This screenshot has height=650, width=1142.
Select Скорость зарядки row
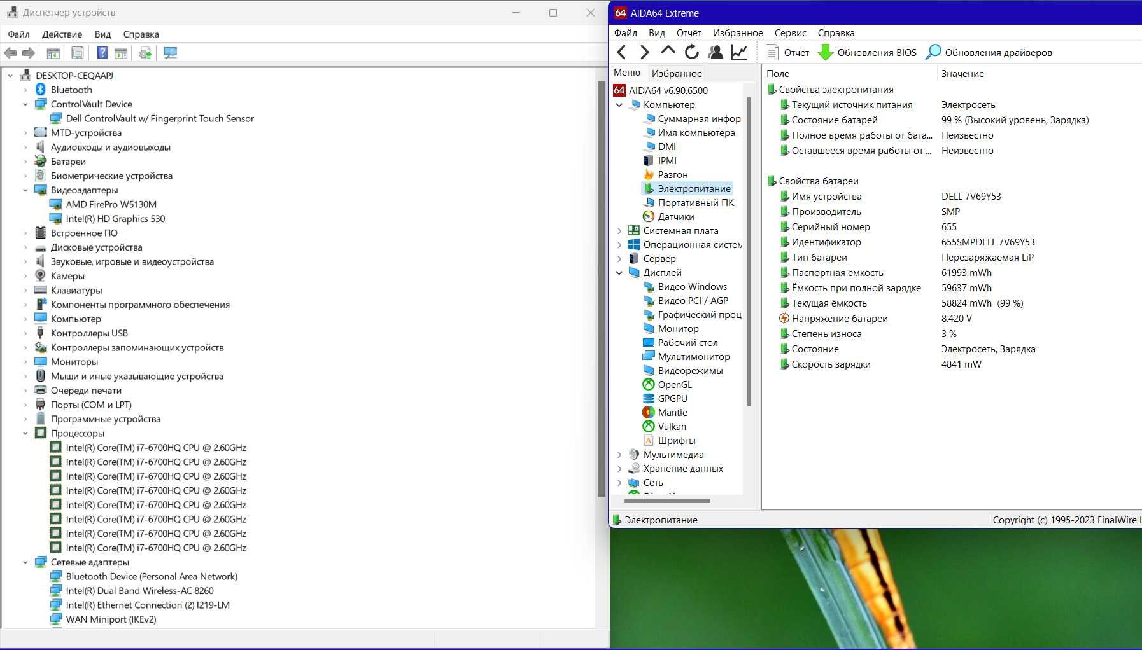coord(831,364)
